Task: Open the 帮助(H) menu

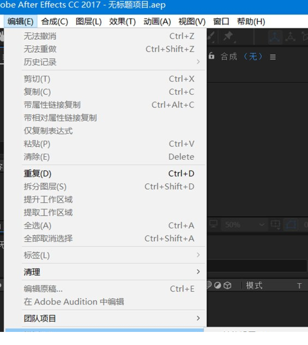Action: pyautogui.click(x=251, y=22)
